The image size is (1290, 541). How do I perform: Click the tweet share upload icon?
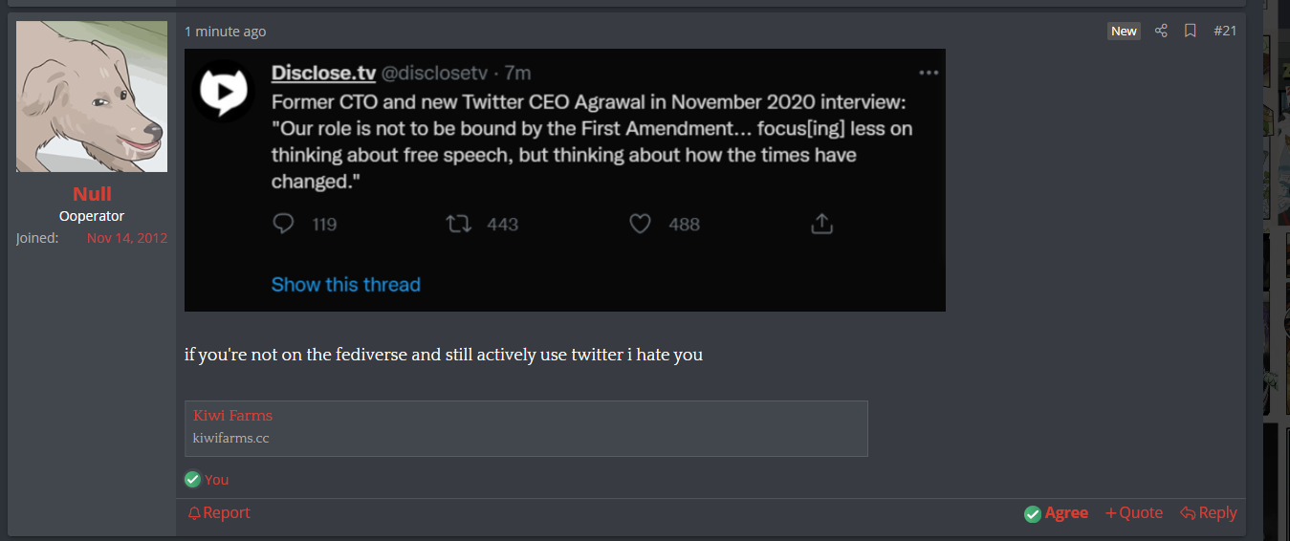pyautogui.click(x=822, y=224)
